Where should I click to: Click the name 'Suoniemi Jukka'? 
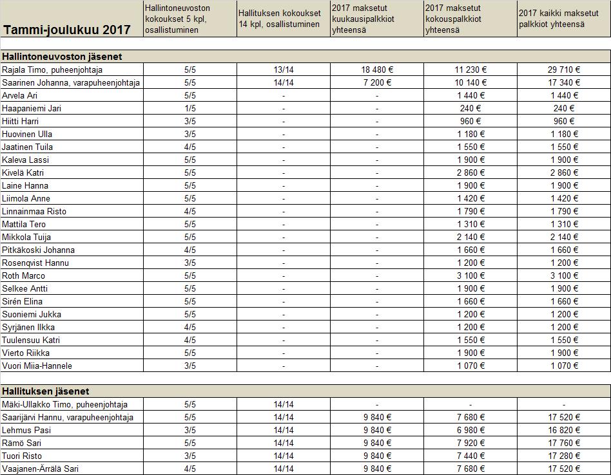coord(32,314)
